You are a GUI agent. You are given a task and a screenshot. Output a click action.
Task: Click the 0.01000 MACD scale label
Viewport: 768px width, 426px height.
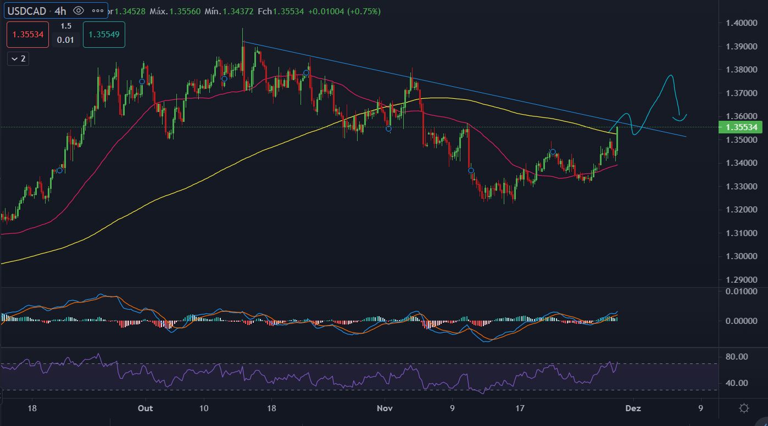[742, 291]
